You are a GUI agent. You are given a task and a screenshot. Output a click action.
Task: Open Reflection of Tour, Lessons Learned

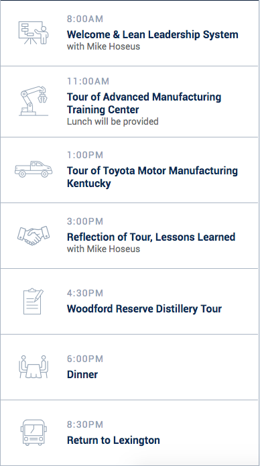tap(151, 237)
